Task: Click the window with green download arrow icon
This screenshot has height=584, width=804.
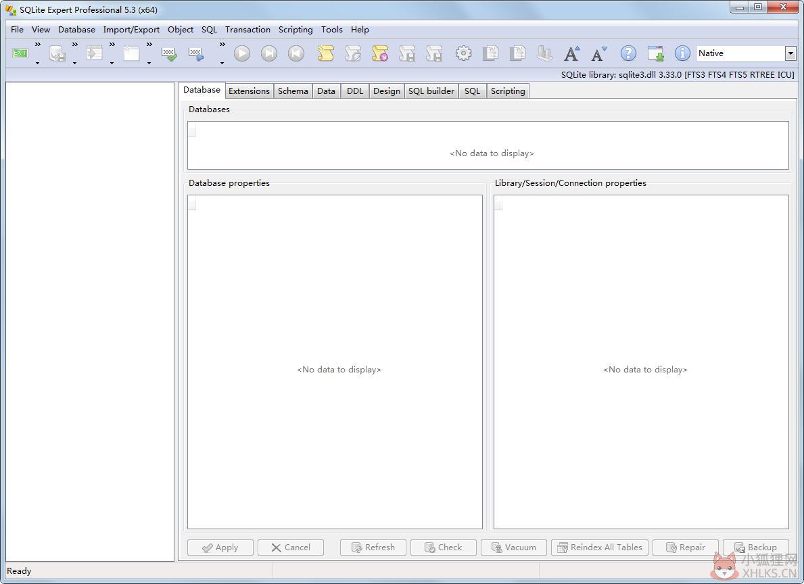Action: [655, 53]
